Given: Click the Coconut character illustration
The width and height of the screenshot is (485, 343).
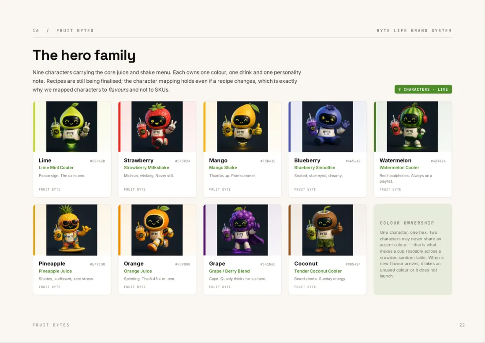Looking at the screenshot, I should point(328,230).
